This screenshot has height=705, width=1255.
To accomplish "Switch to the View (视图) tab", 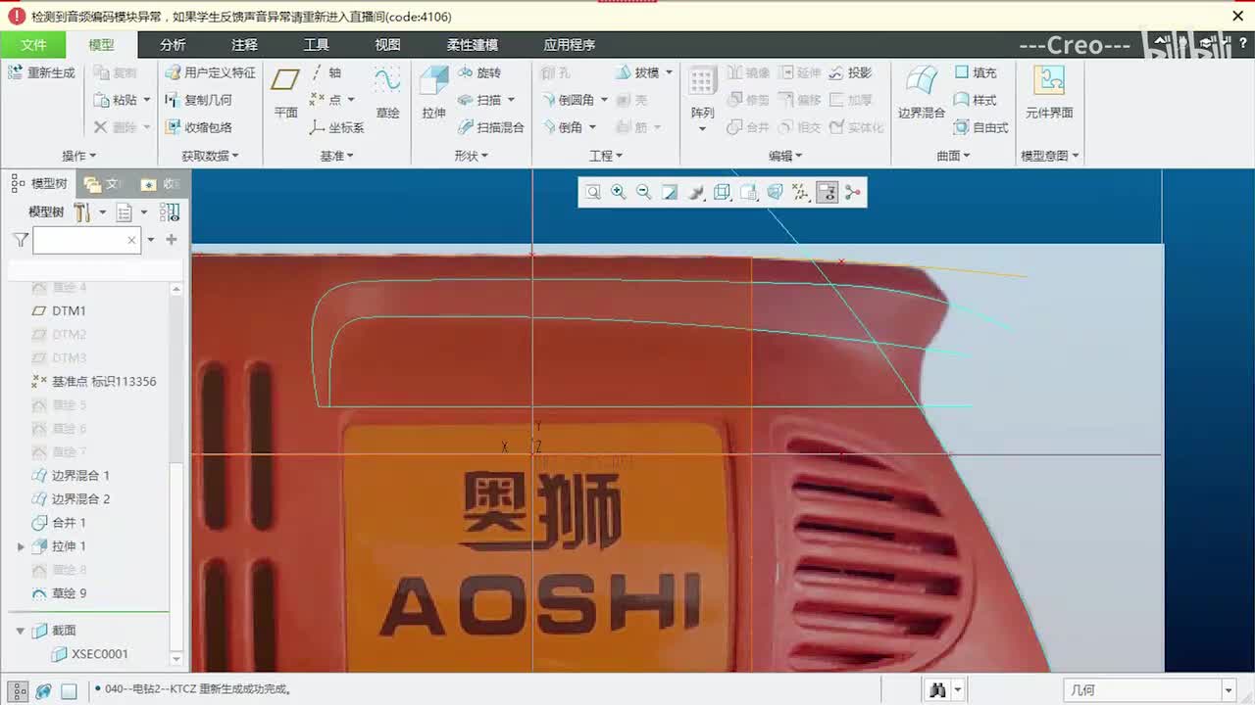I will tap(387, 45).
